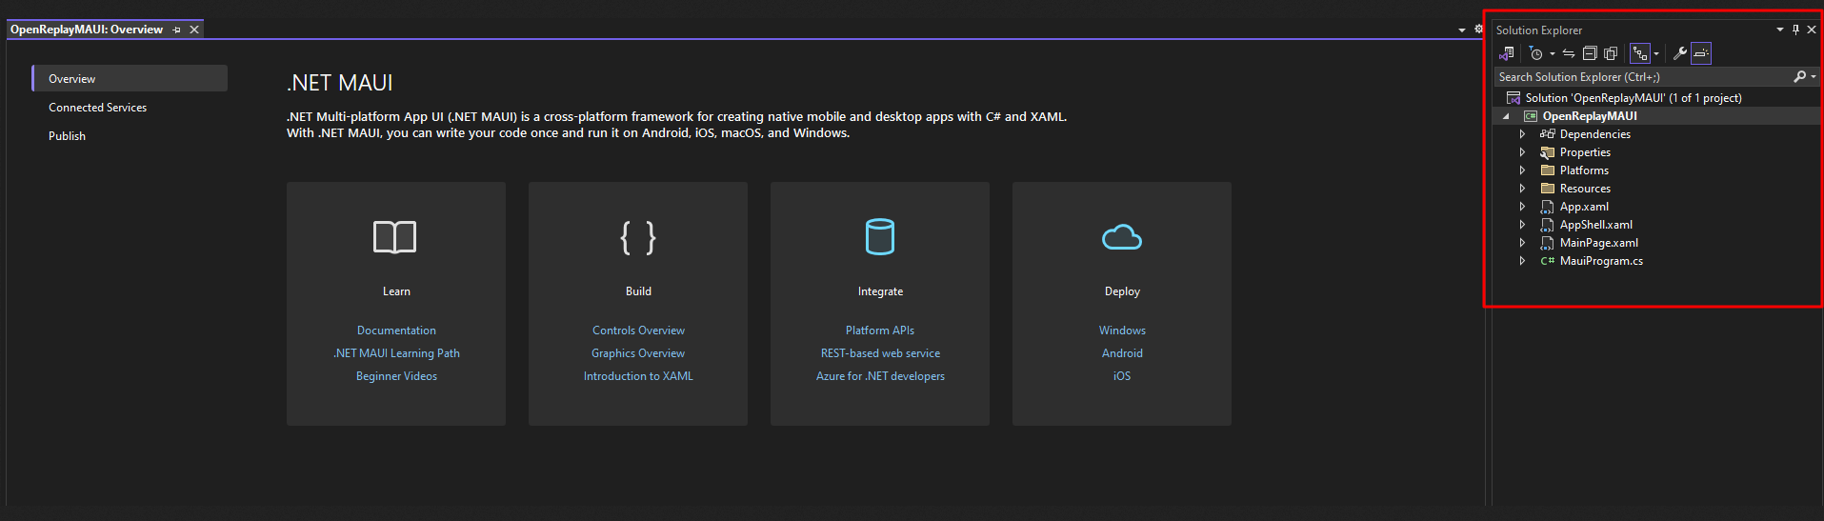Viewport: 1824px width, 521px height.
Task: Click the Integrate database icon
Action: coord(880,237)
